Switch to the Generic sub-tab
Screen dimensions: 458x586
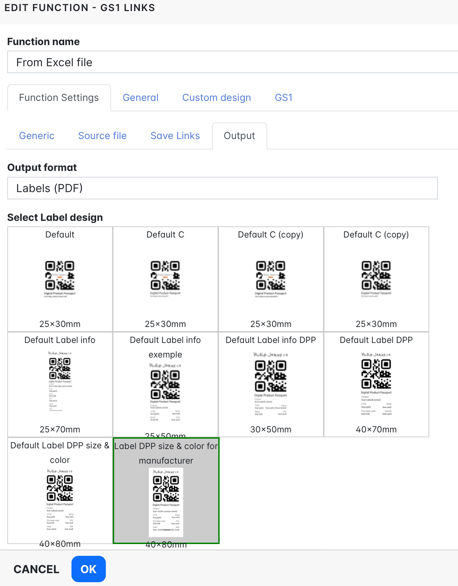point(37,136)
